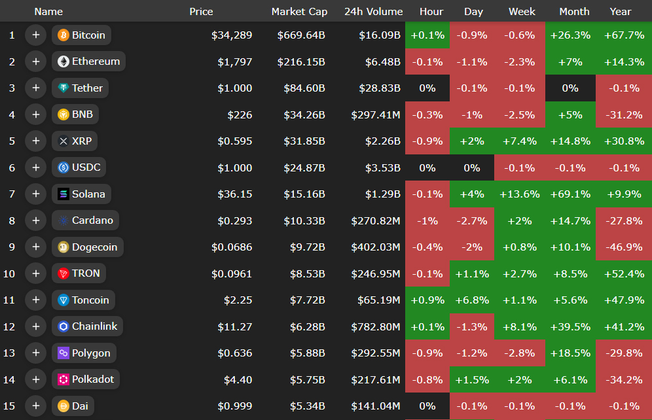Click the Dogecoin logo icon
This screenshot has width=652, height=420.
[63, 247]
